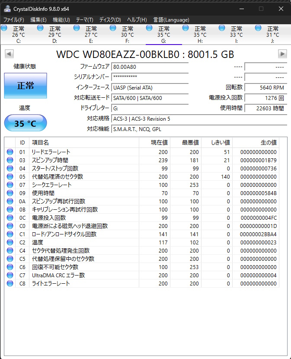
Task: Click status orb for ライトエラーレート row
Action: point(10,284)
